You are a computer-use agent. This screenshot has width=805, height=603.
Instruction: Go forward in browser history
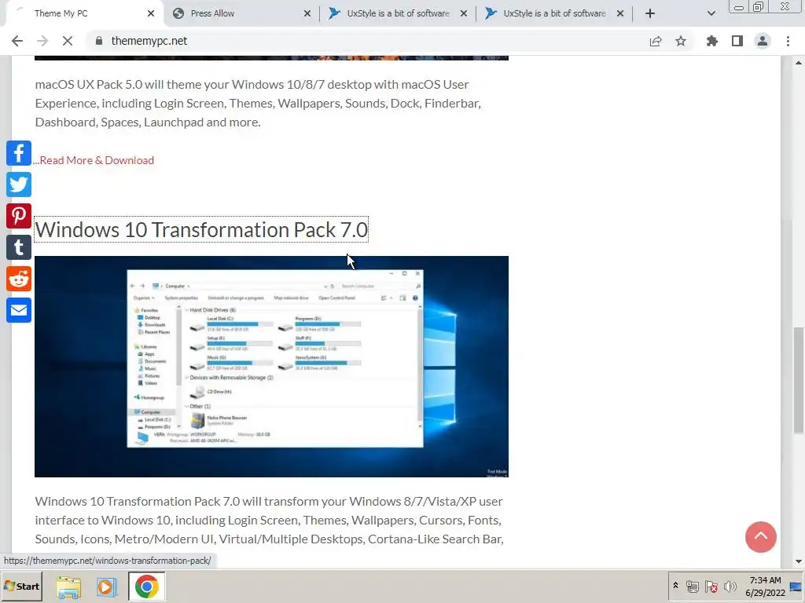42,41
